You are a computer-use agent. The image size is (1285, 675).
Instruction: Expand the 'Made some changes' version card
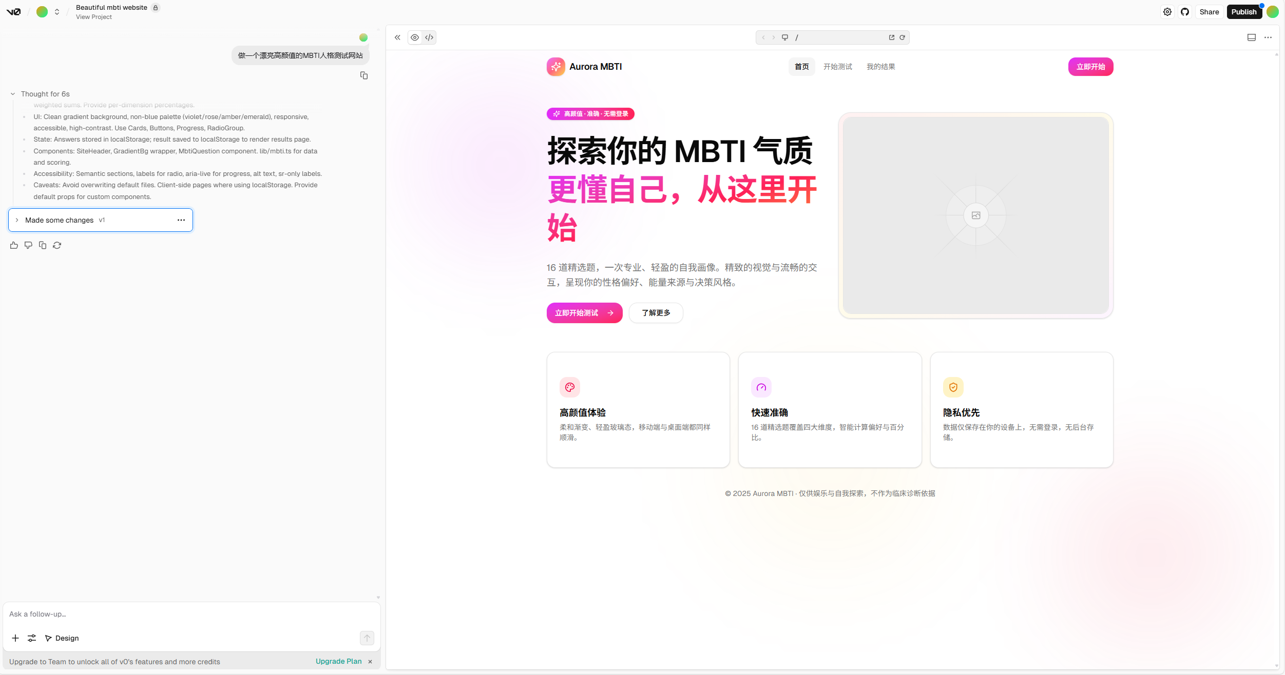pos(17,220)
